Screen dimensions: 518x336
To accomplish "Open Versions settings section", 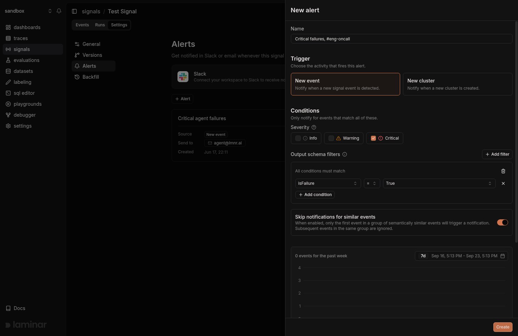I will (x=94, y=55).
